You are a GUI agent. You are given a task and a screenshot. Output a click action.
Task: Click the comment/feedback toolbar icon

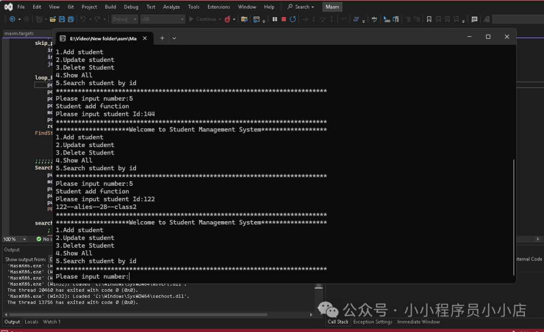click(x=474, y=19)
